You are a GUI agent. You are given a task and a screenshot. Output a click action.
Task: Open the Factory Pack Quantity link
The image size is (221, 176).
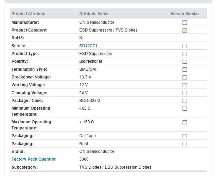coord(34,159)
